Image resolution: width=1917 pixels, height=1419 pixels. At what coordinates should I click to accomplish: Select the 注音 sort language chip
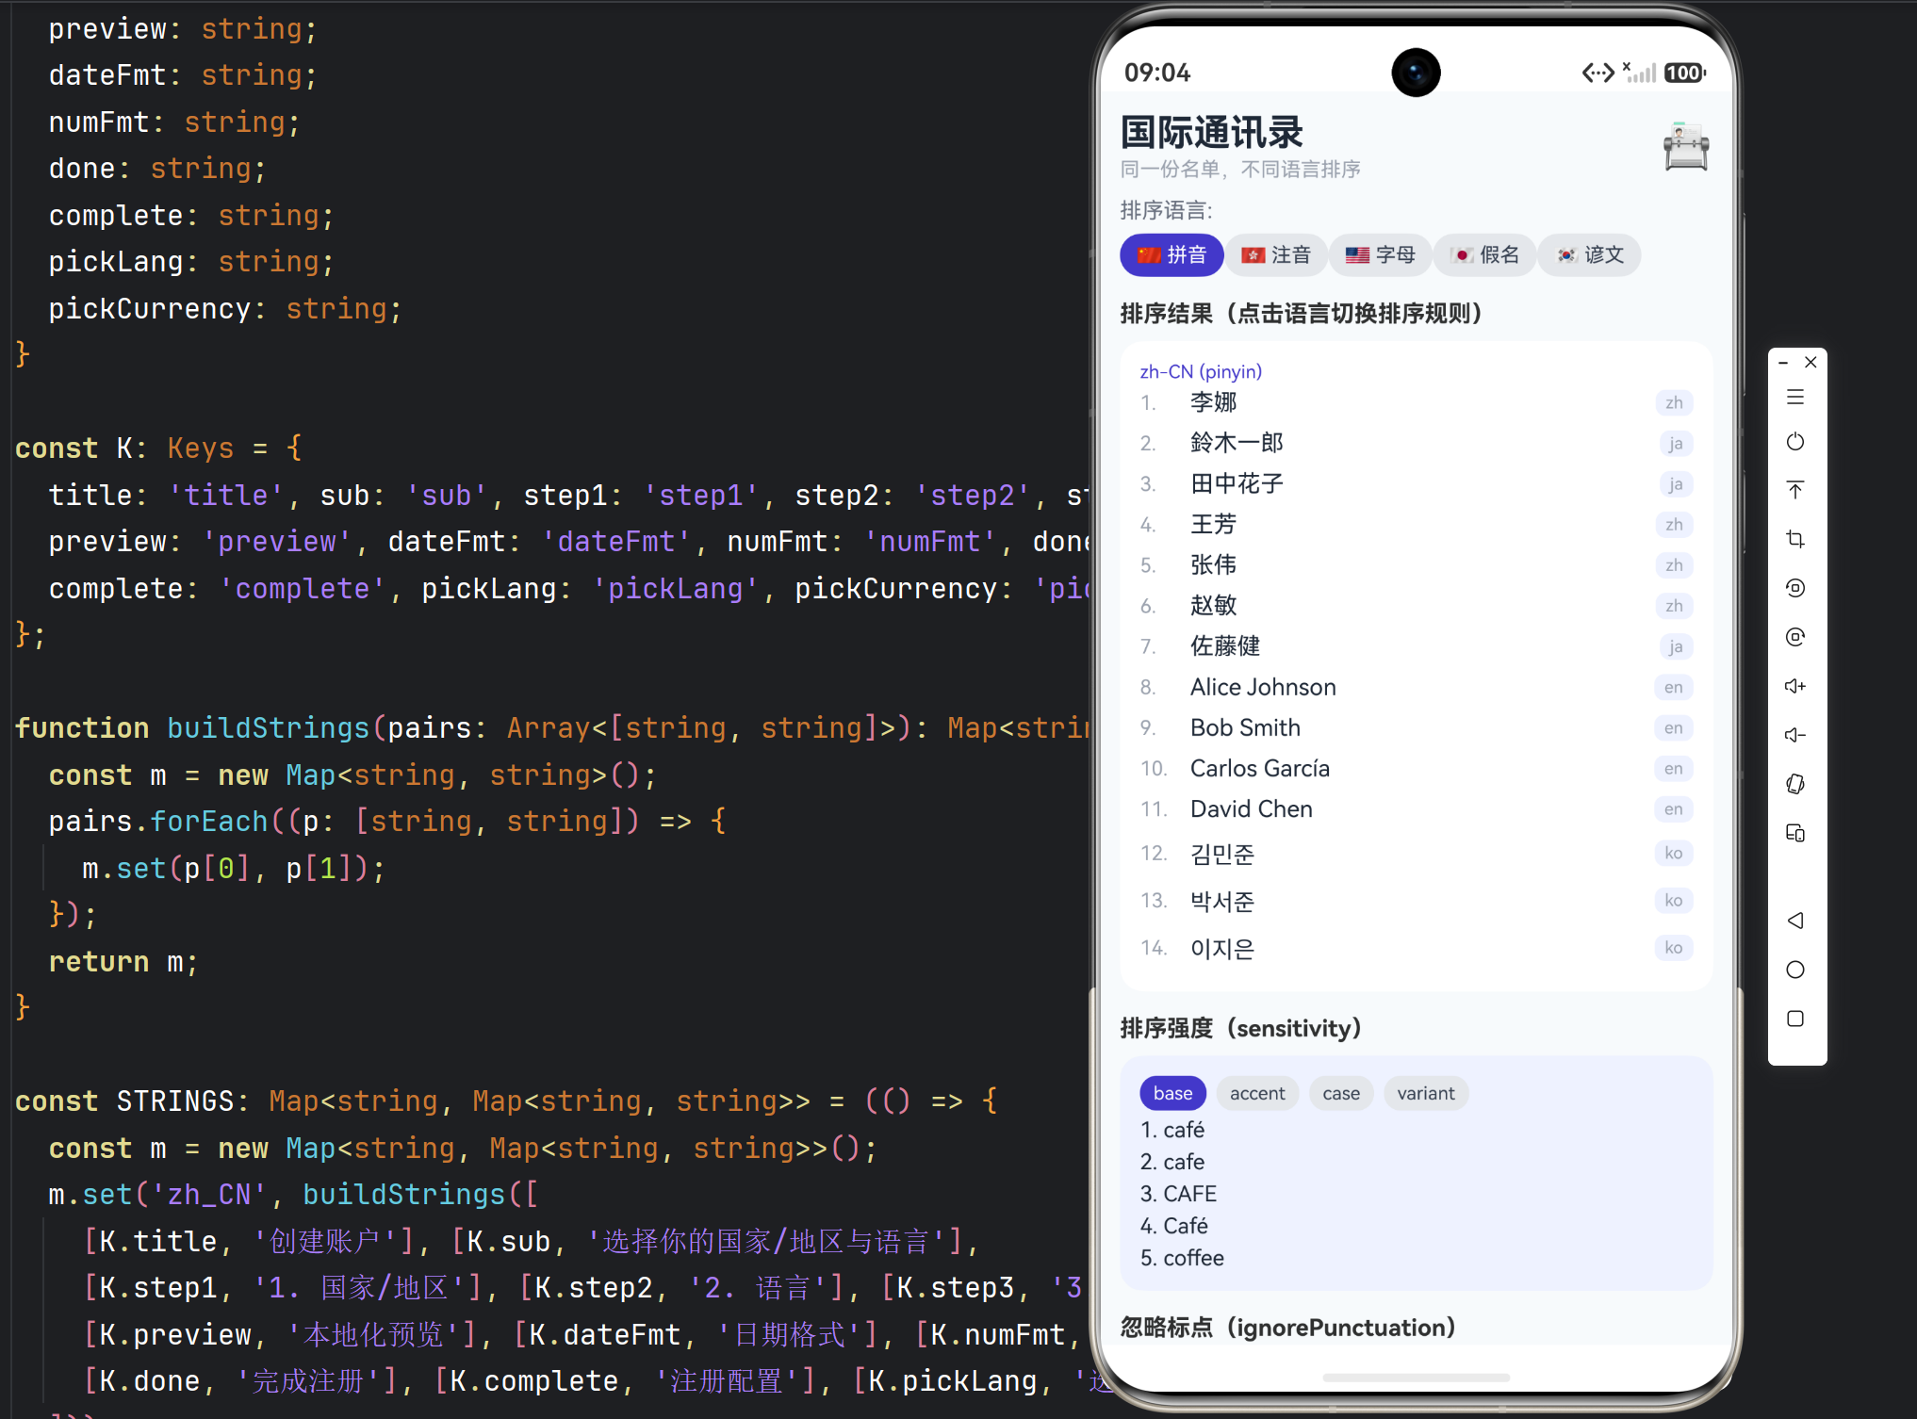point(1276,255)
